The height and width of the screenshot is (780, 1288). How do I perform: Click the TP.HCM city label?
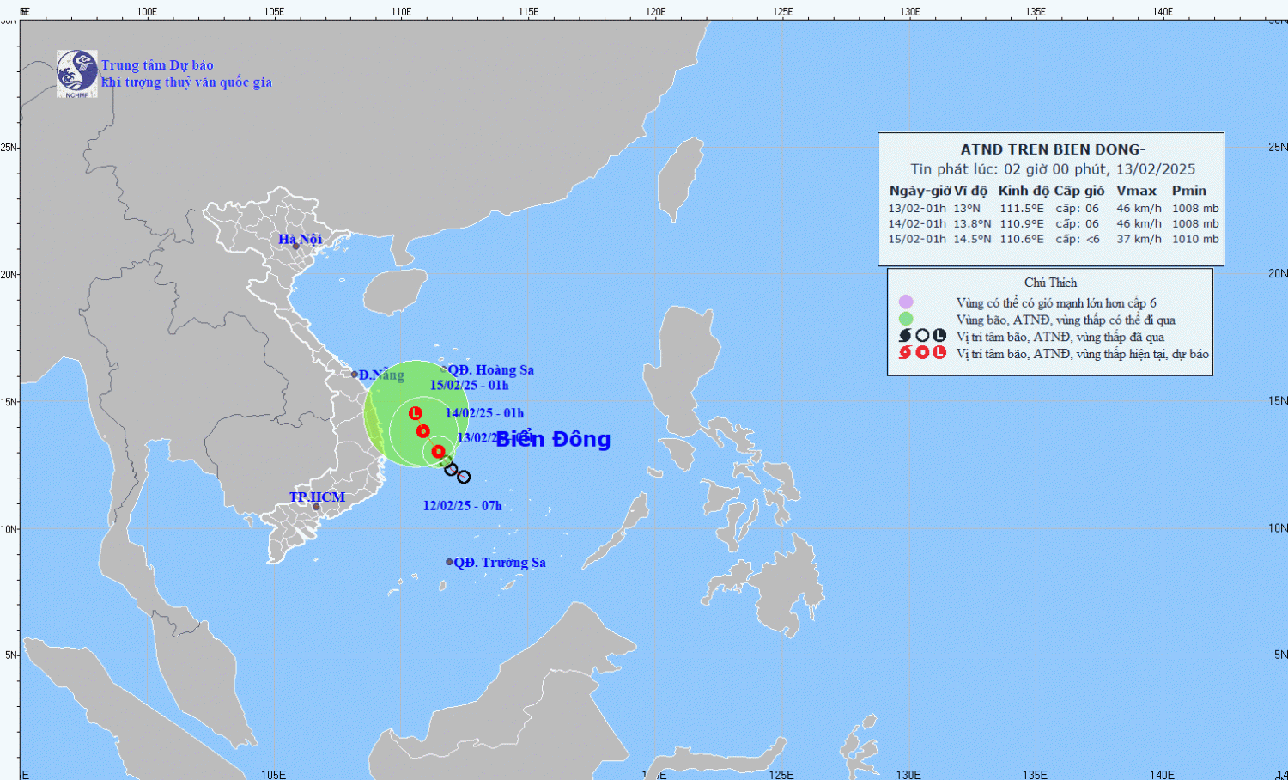click(317, 497)
